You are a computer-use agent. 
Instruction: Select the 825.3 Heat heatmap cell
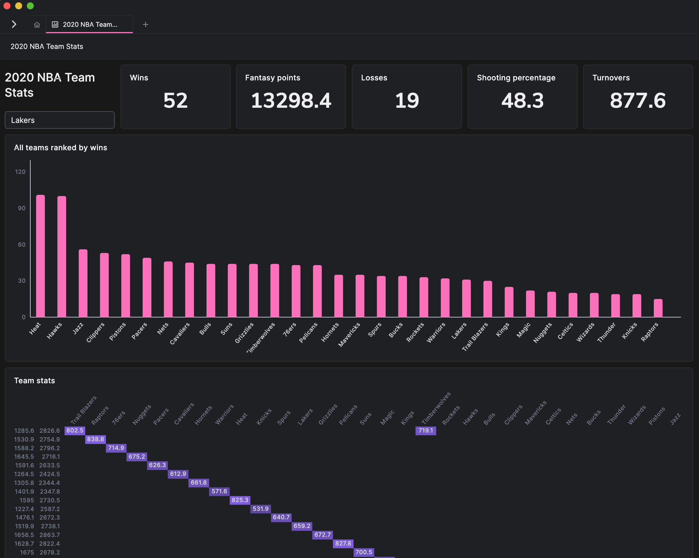pos(240,500)
